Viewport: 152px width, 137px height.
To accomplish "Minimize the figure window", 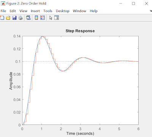I will pos(121,3).
